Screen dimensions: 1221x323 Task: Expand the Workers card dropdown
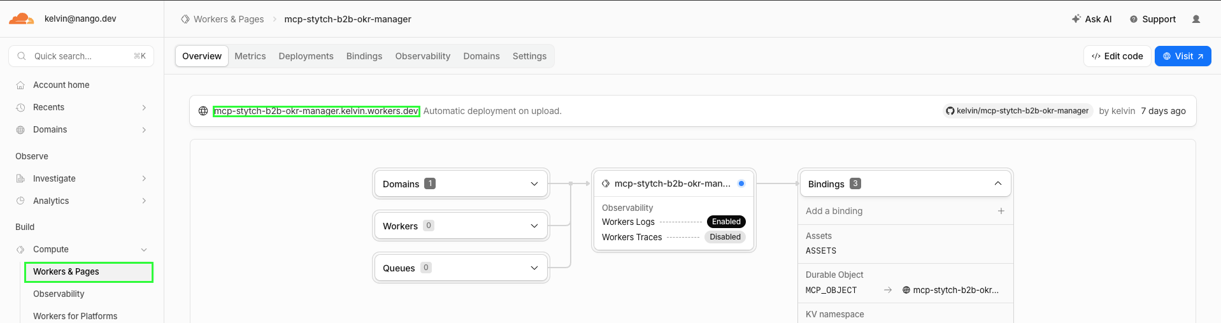click(534, 226)
